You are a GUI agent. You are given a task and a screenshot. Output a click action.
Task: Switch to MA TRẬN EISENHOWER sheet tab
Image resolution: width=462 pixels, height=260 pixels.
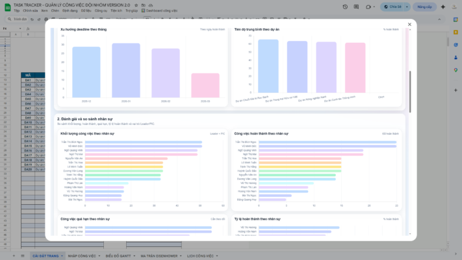coord(159,256)
